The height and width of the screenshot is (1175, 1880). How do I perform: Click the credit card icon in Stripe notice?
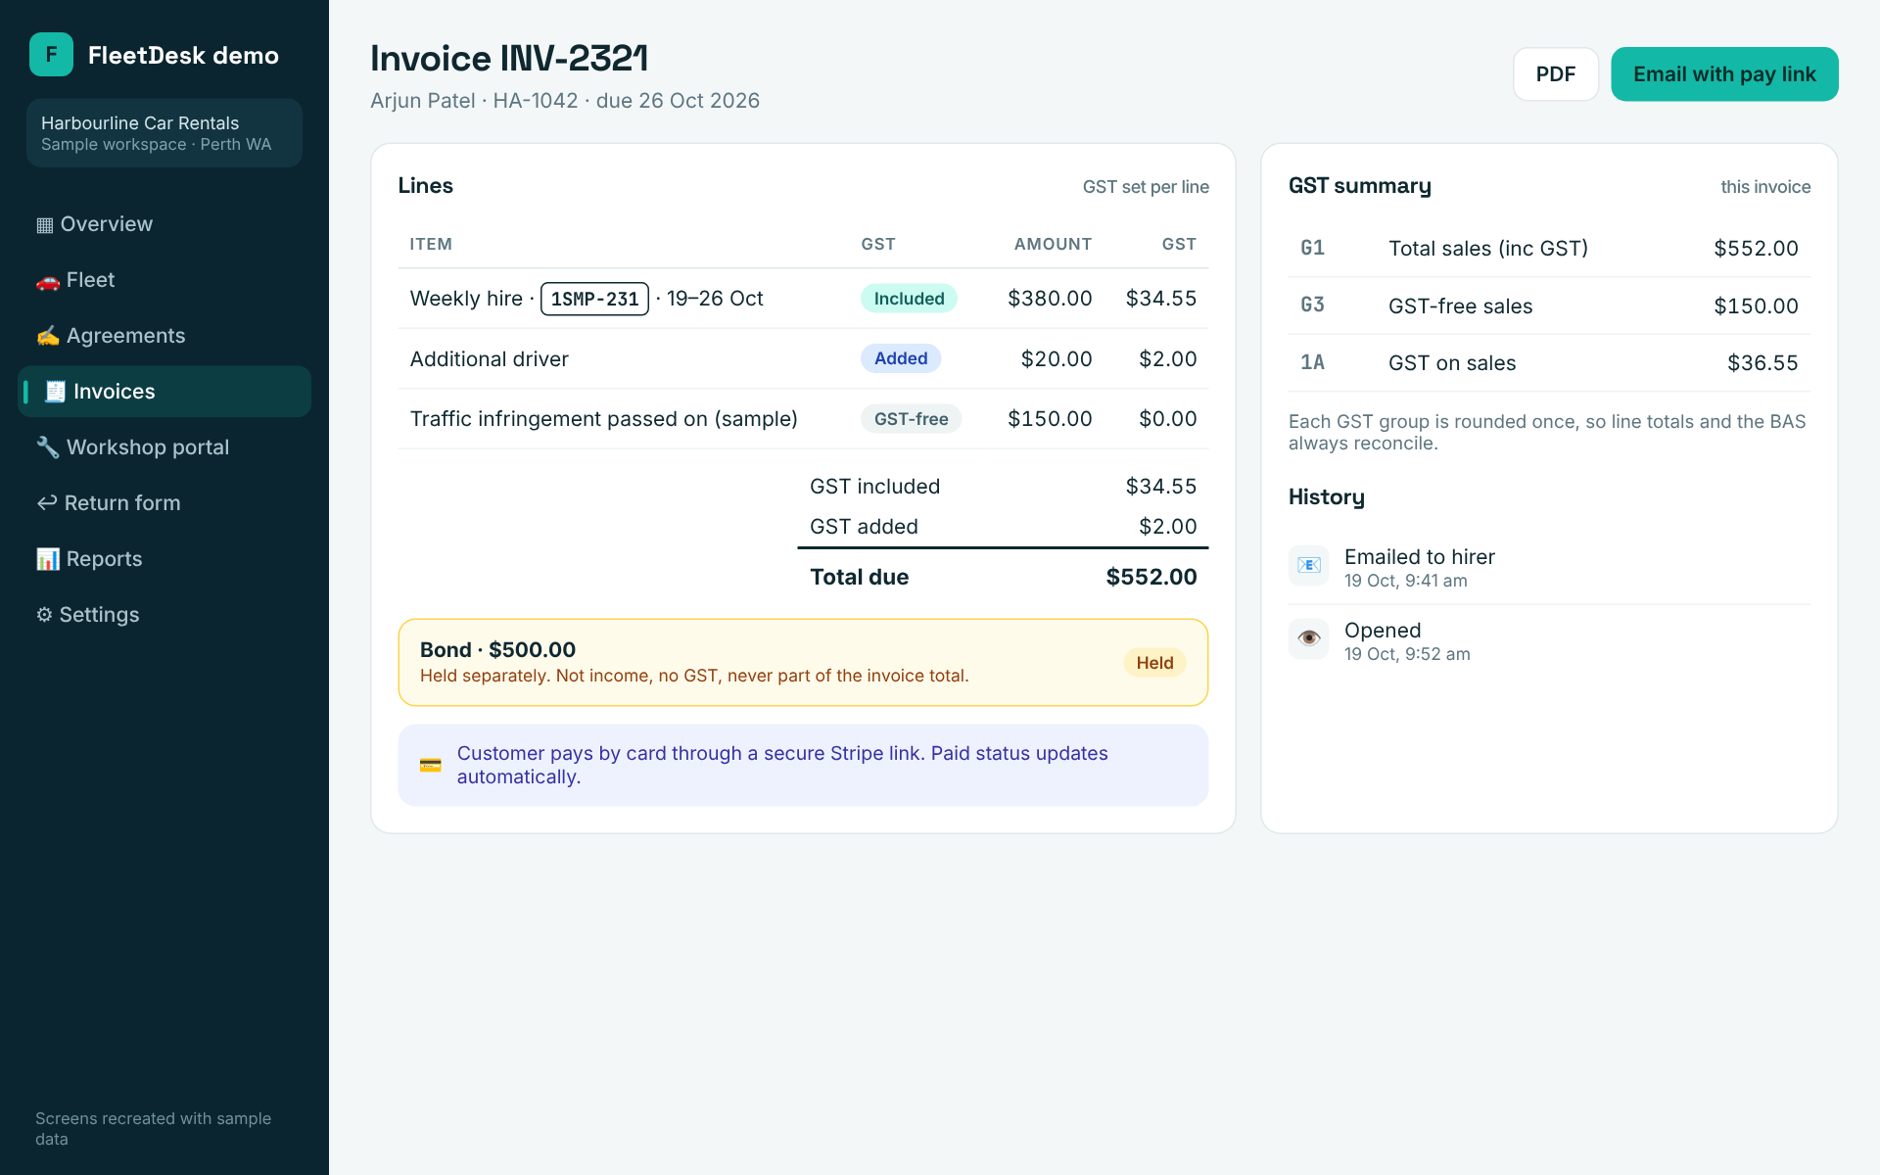tap(430, 766)
